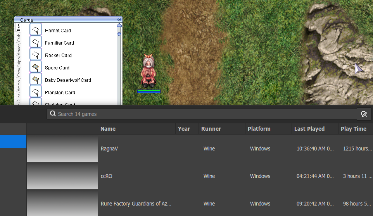The height and width of the screenshot is (216, 373).
Task: Click the clear filter icon beside search
Action: tap(364, 114)
